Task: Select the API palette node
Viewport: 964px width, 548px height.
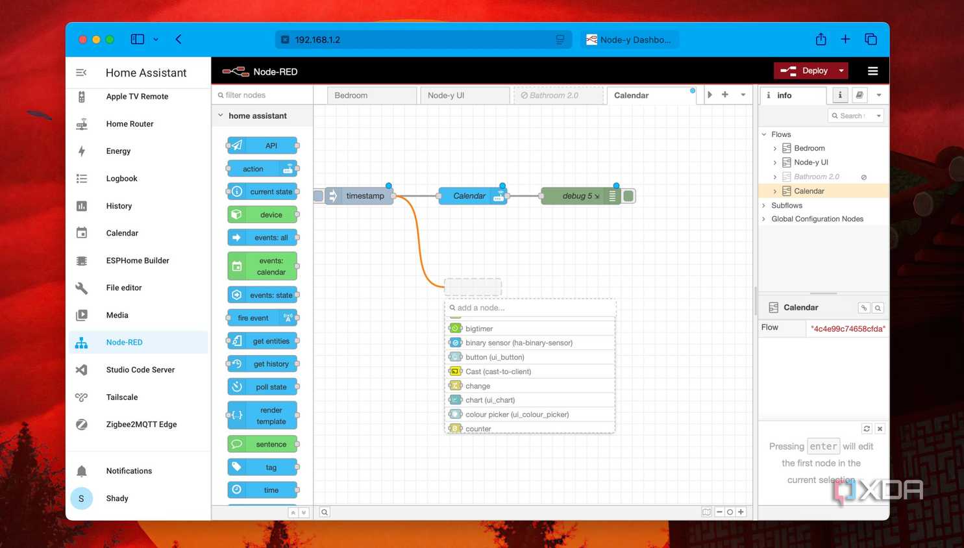Action: click(262, 145)
